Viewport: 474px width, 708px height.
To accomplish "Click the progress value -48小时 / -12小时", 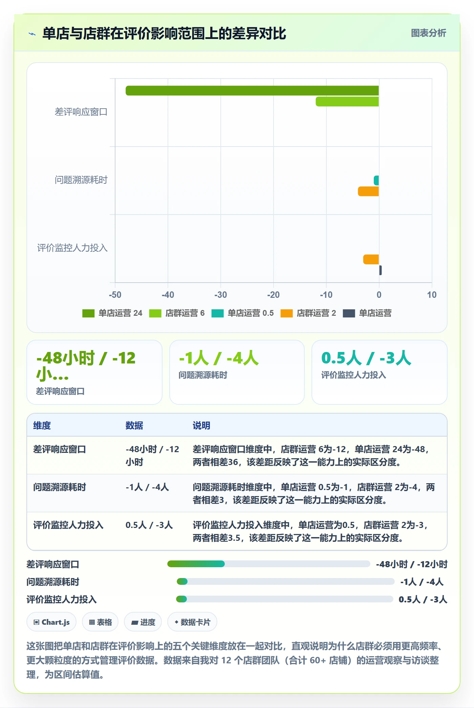I will pyautogui.click(x=412, y=564).
